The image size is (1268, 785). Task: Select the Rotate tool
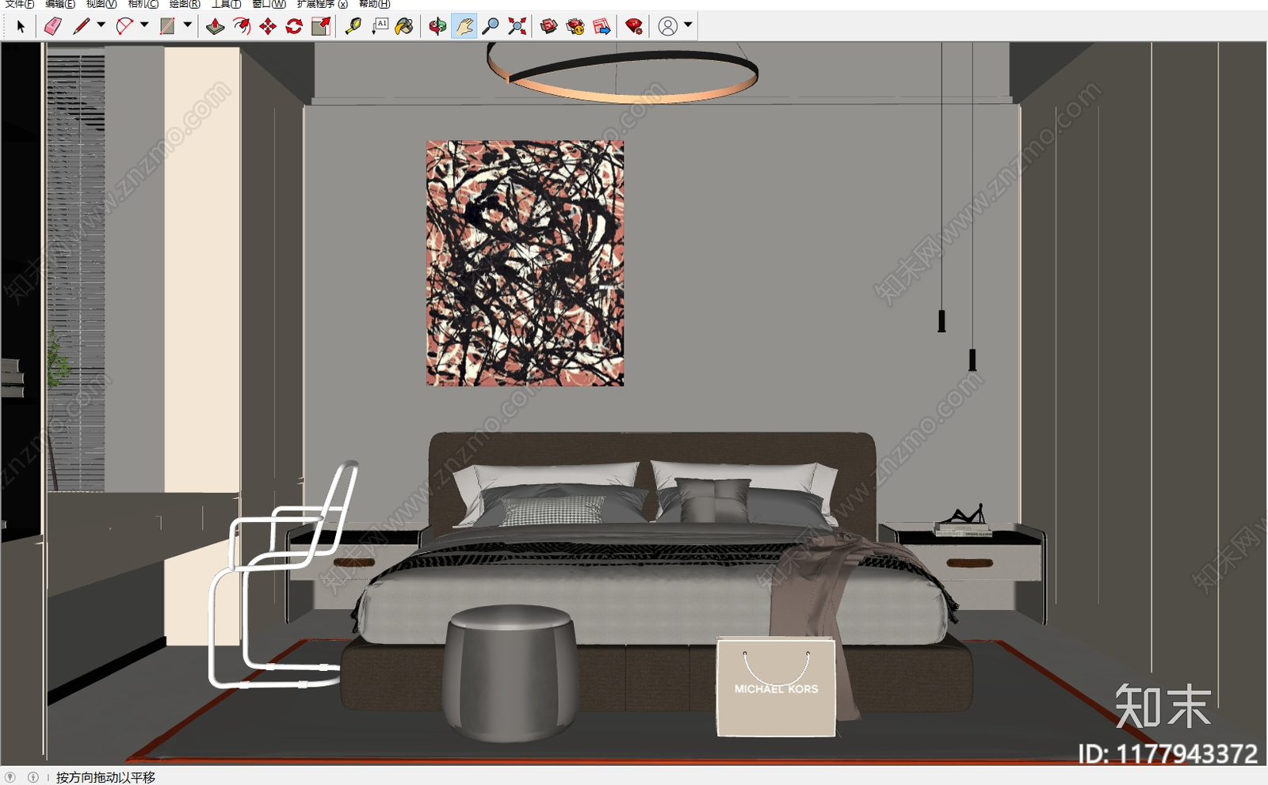294,26
